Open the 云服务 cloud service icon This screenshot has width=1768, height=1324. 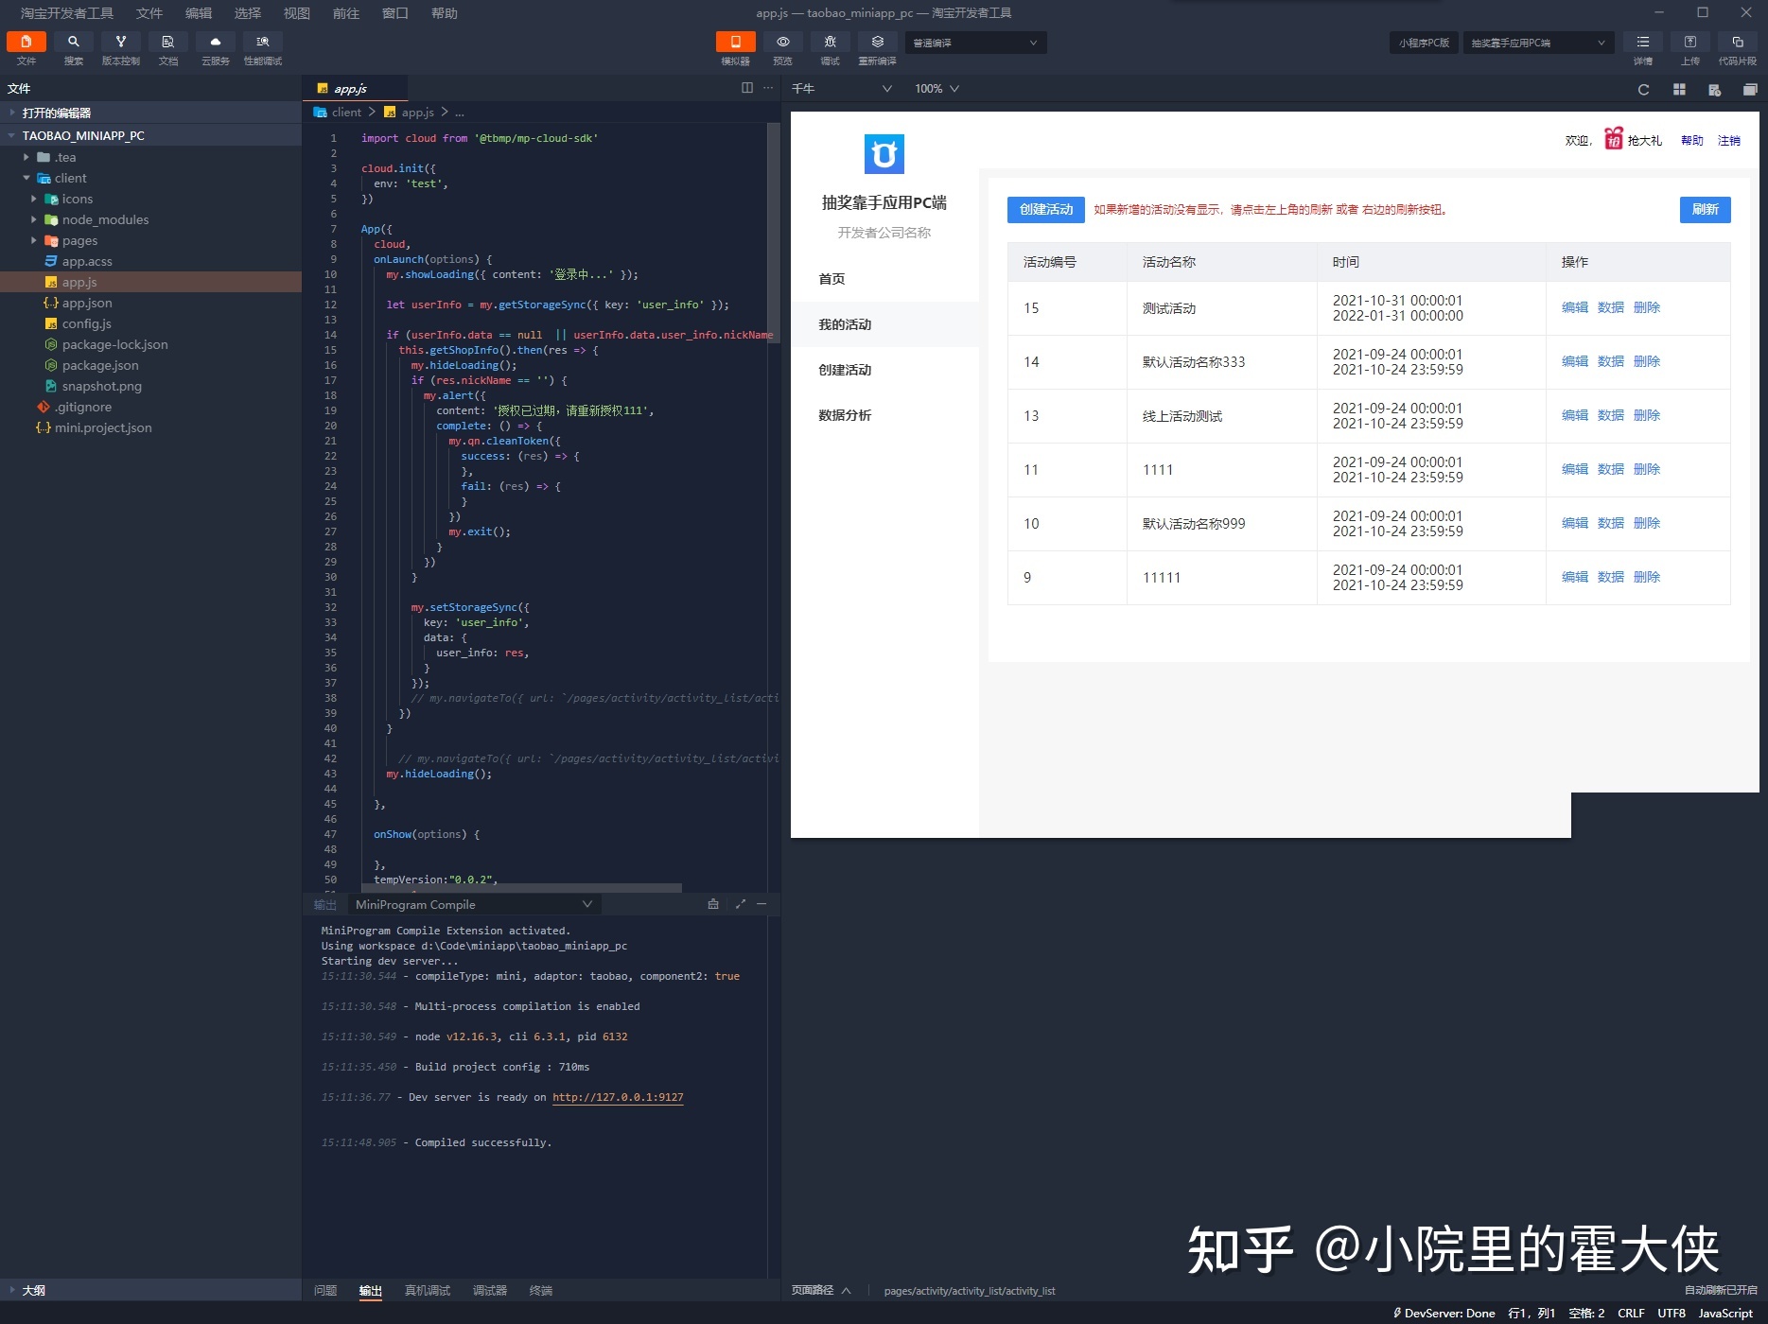pos(216,42)
